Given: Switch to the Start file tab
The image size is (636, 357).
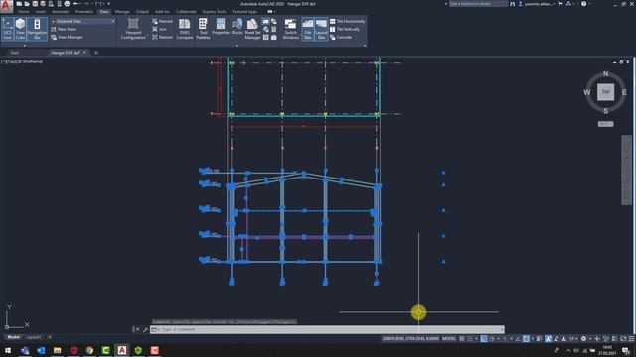Looking at the screenshot, I should pos(15,53).
